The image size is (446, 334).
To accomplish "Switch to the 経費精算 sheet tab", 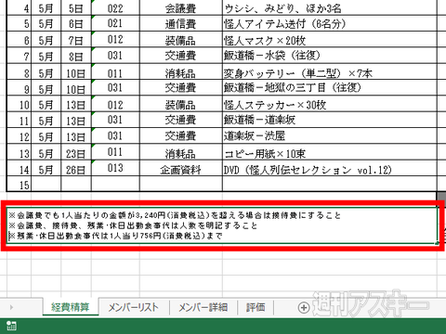I will 71,307.
